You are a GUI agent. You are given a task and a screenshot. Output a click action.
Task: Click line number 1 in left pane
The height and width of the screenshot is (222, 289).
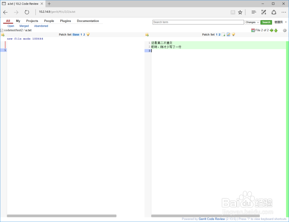click(x=5, y=50)
